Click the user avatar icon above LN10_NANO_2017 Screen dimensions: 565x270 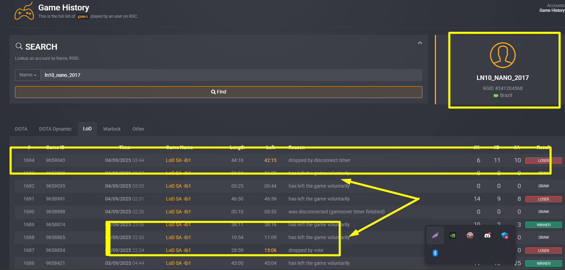pos(503,55)
